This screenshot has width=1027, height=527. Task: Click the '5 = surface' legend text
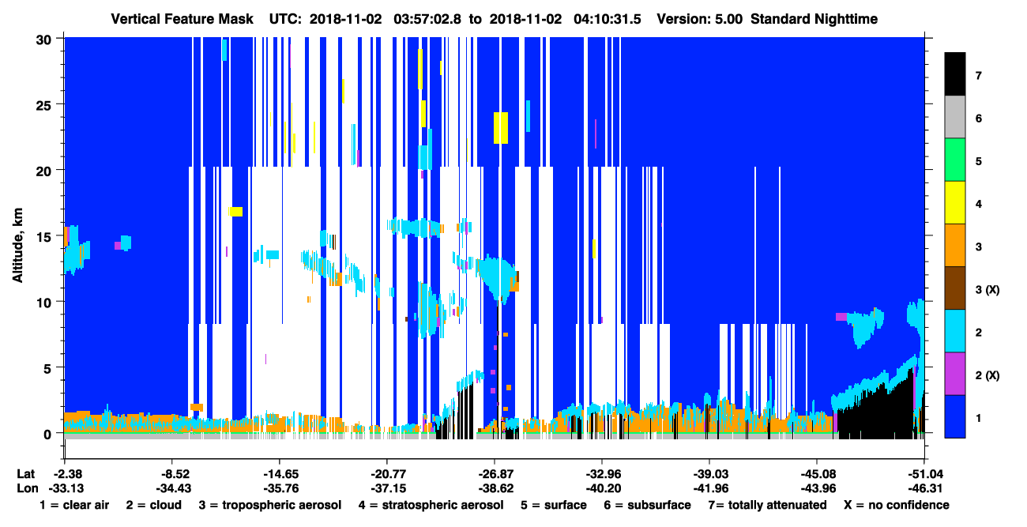point(554,505)
